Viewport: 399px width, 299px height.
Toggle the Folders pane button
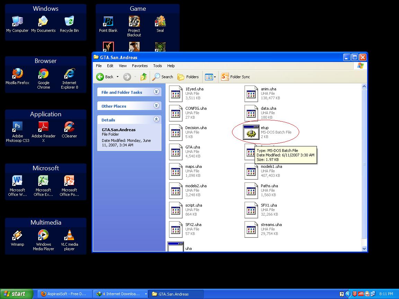click(x=188, y=77)
